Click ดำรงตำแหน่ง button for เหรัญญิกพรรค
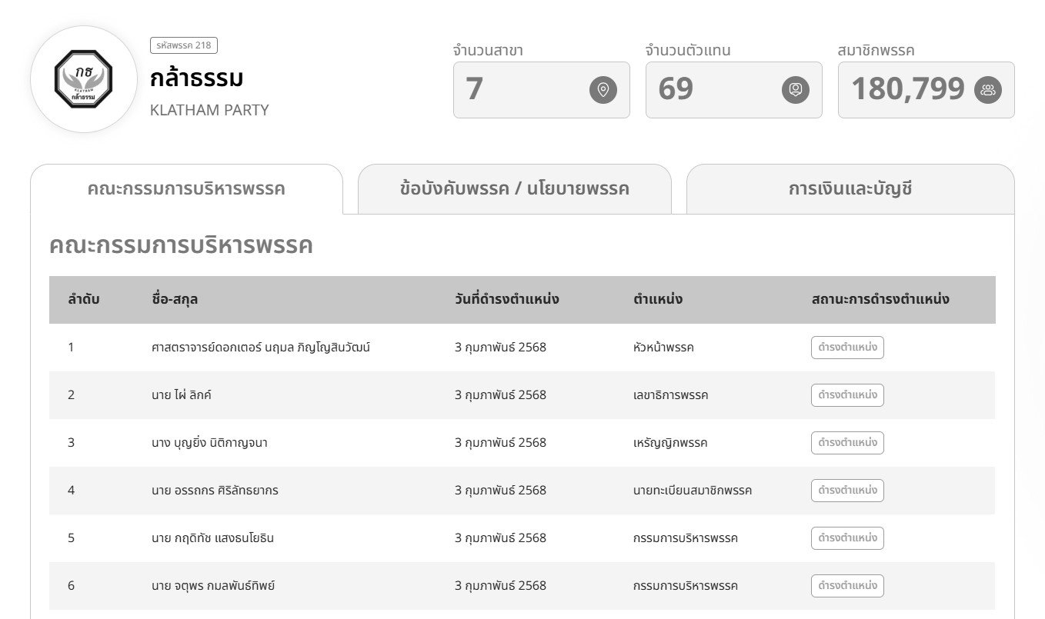The width and height of the screenshot is (1045, 619). (847, 442)
